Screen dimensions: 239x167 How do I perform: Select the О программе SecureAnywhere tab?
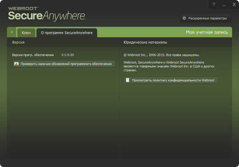(x=67, y=33)
